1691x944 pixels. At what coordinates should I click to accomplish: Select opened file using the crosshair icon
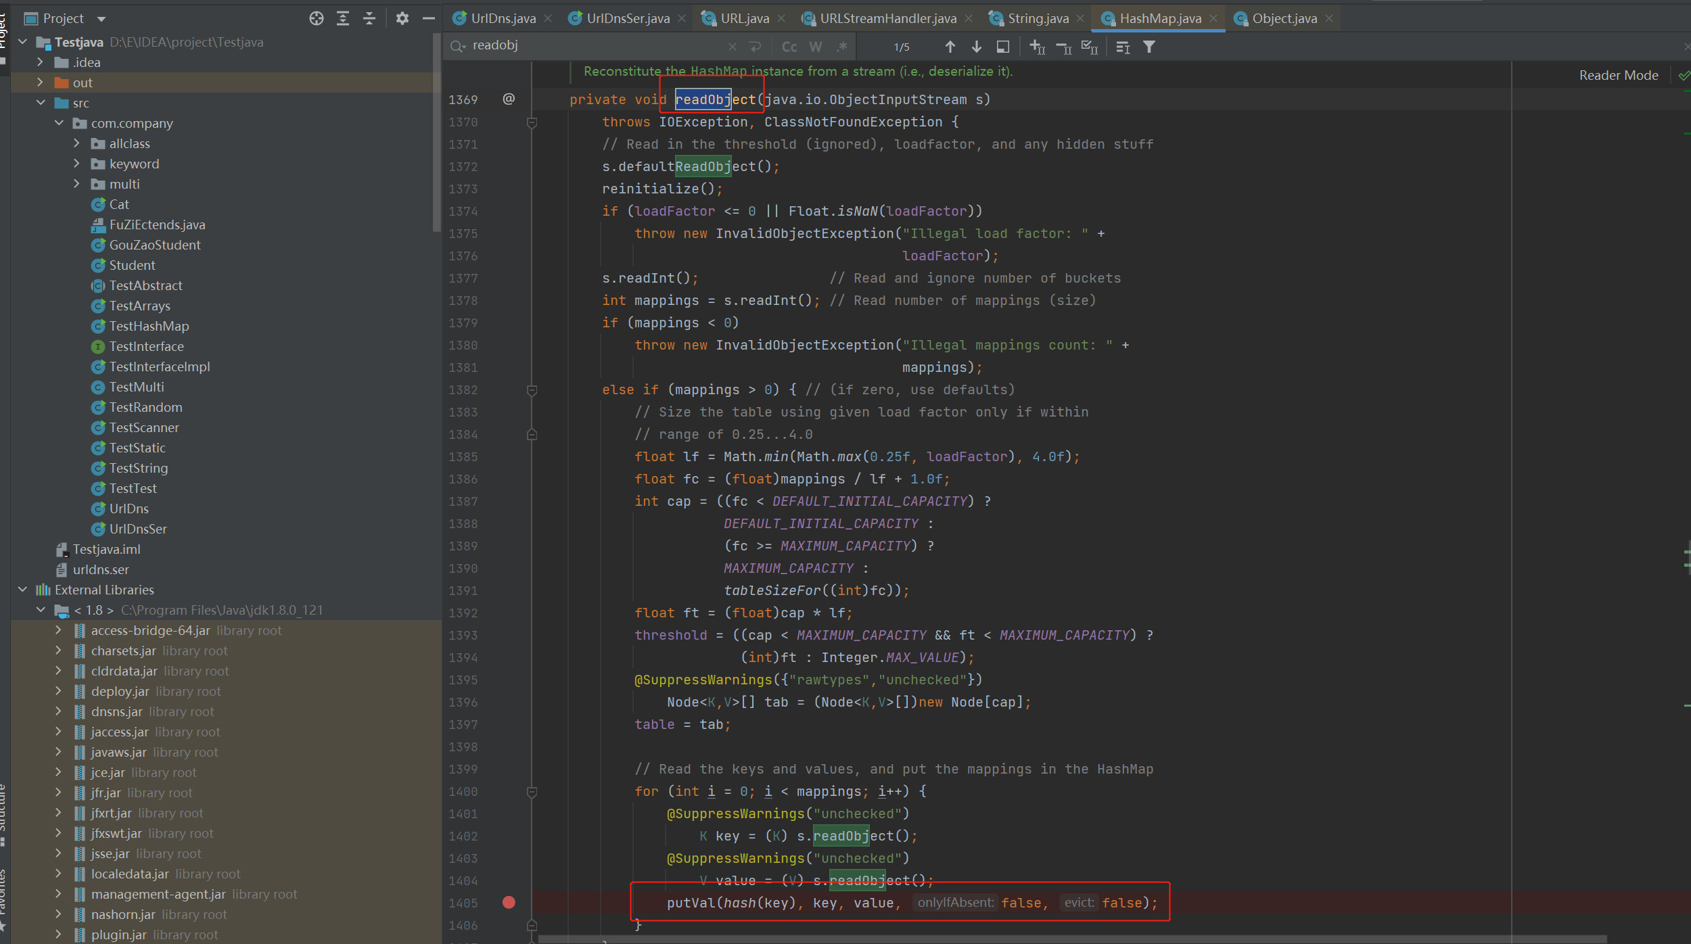coord(316,18)
